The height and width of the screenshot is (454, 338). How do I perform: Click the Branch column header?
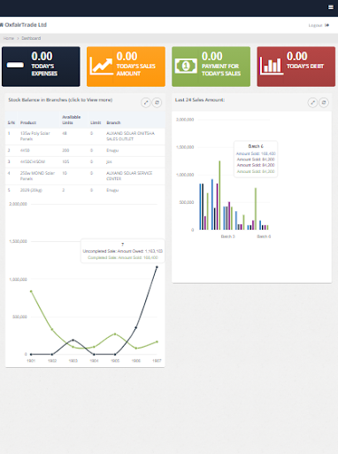[x=113, y=122]
